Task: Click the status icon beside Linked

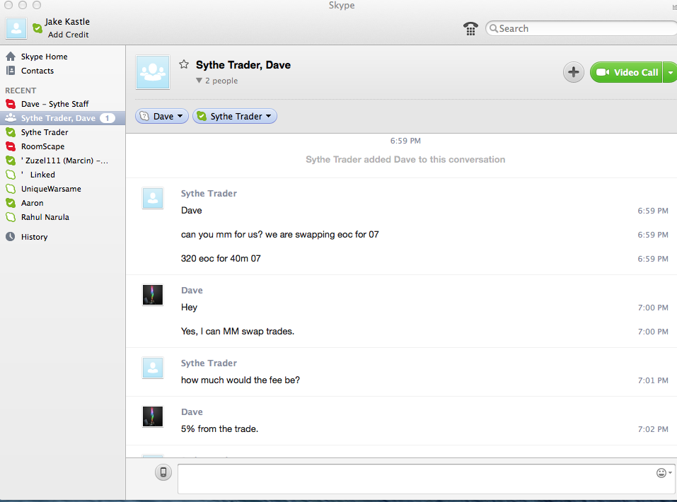Action: click(11, 175)
